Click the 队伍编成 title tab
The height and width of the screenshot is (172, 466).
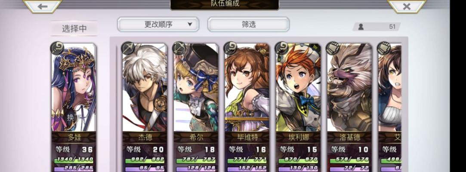click(x=225, y=4)
